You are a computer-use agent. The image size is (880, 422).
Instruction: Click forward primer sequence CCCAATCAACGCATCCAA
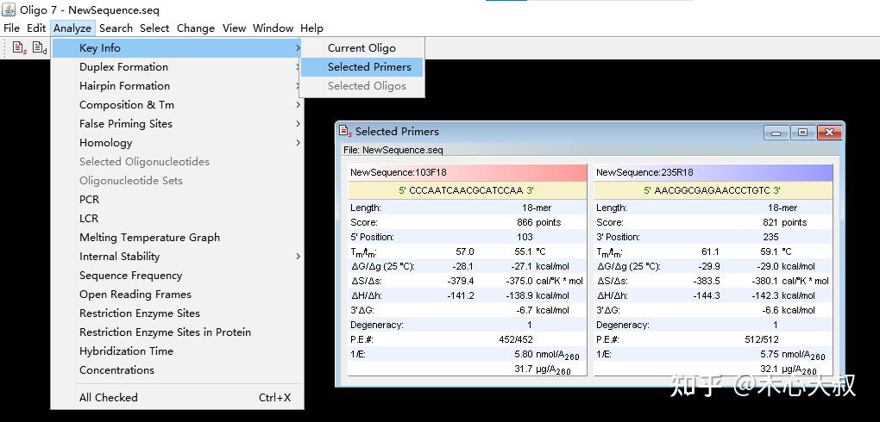coord(466,190)
